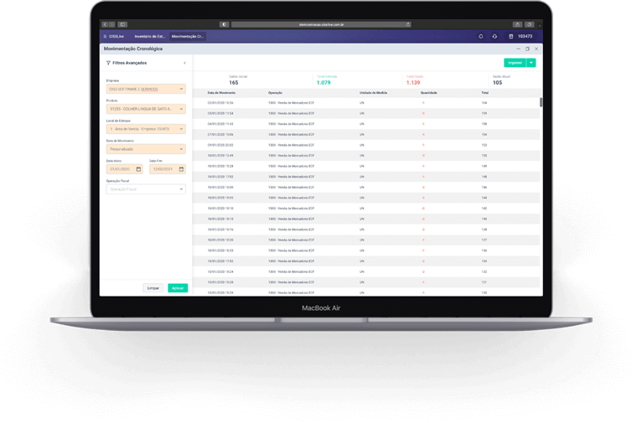637x423 pixels.
Task: Click the support headset icon
Action: pos(495,37)
